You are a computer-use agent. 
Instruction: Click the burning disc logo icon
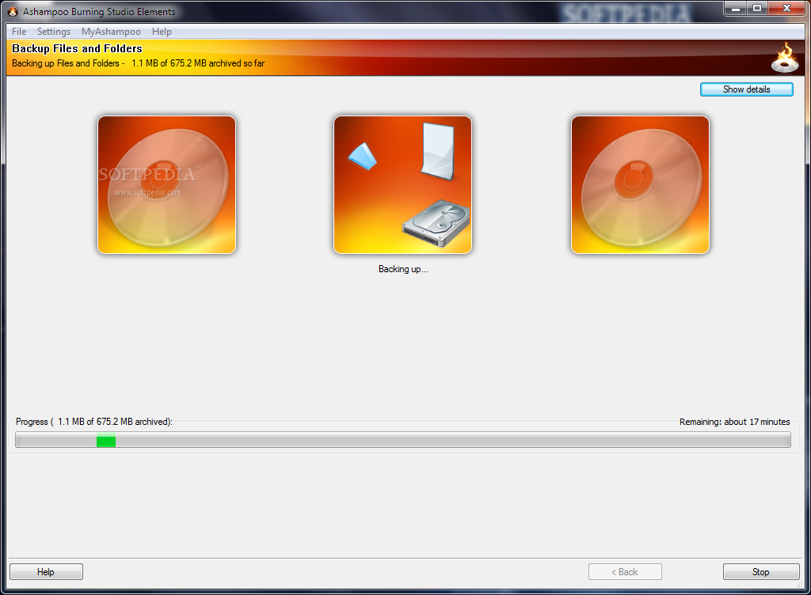785,58
